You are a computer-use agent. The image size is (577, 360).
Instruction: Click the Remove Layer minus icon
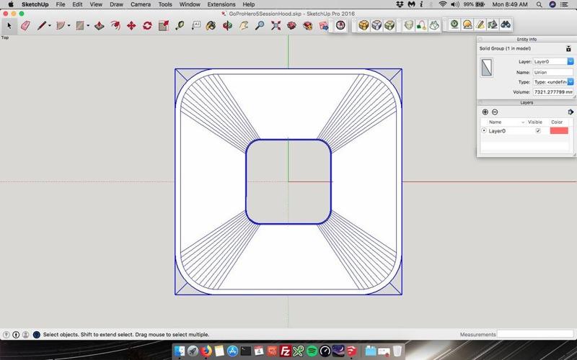click(494, 112)
